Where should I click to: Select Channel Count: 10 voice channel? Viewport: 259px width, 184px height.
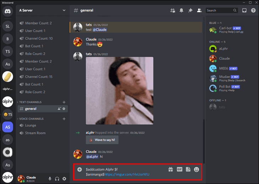pos(43,38)
